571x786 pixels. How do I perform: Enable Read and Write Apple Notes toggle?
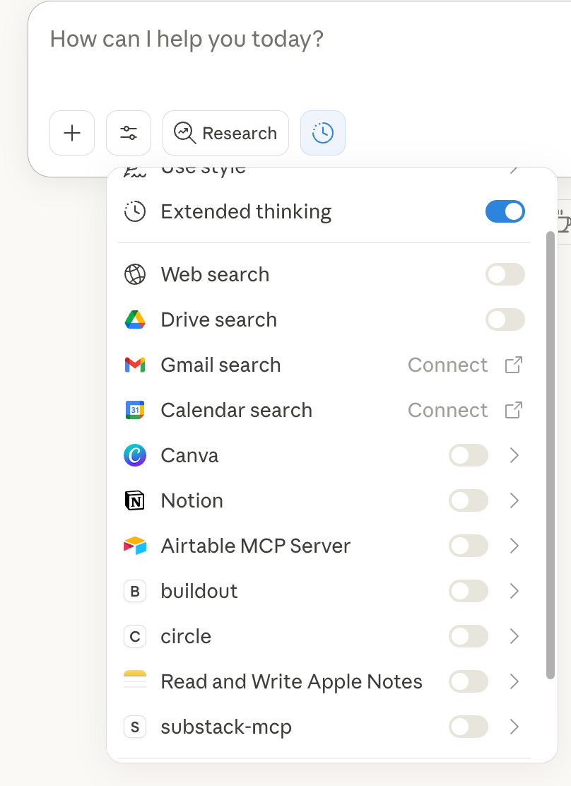pyautogui.click(x=469, y=681)
